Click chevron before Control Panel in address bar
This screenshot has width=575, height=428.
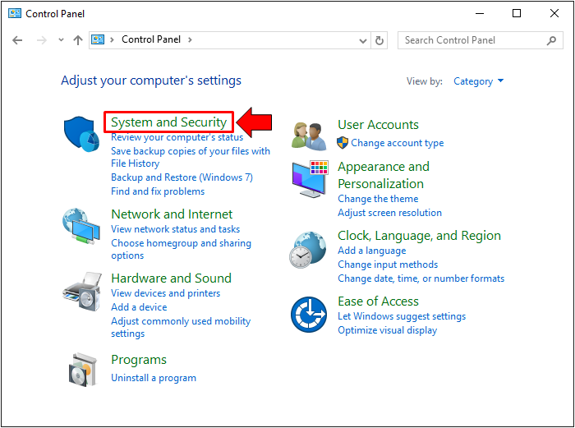coord(113,39)
